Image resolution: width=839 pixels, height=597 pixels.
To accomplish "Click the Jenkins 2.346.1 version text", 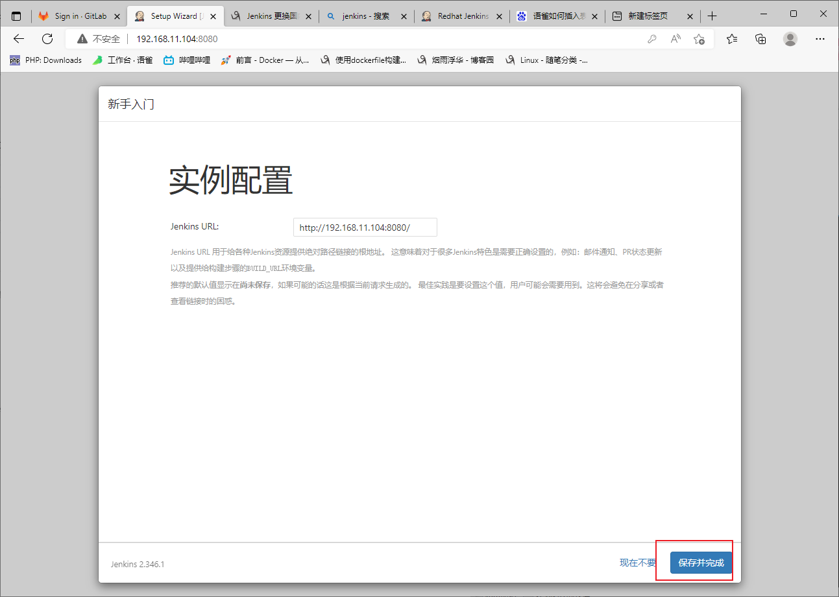I will [138, 564].
